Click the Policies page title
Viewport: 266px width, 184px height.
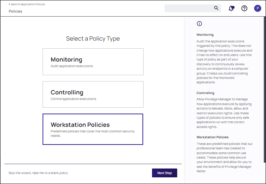(x=16, y=11)
